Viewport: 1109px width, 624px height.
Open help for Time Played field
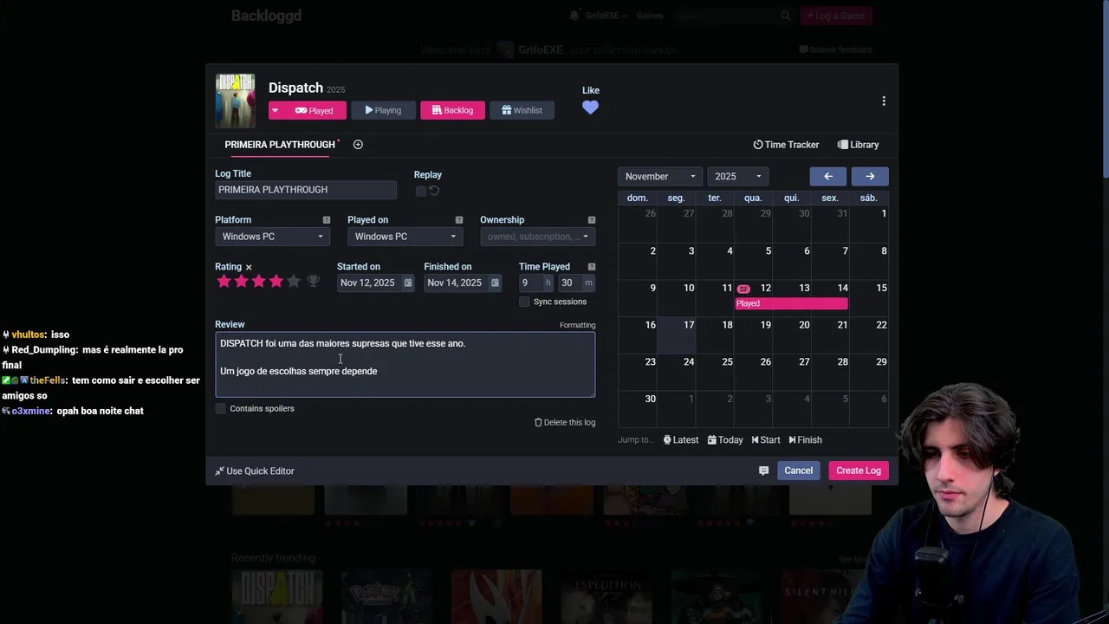click(592, 267)
